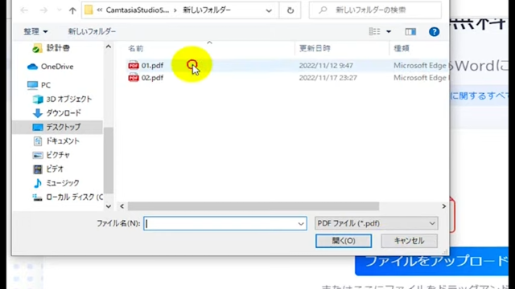Toggle the preview pane icon
515x289 pixels.
(x=410, y=31)
